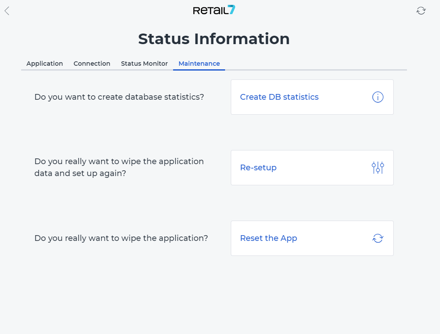Click the blue 7 in the logo
The width and height of the screenshot is (440, 334).
[232, 10]
